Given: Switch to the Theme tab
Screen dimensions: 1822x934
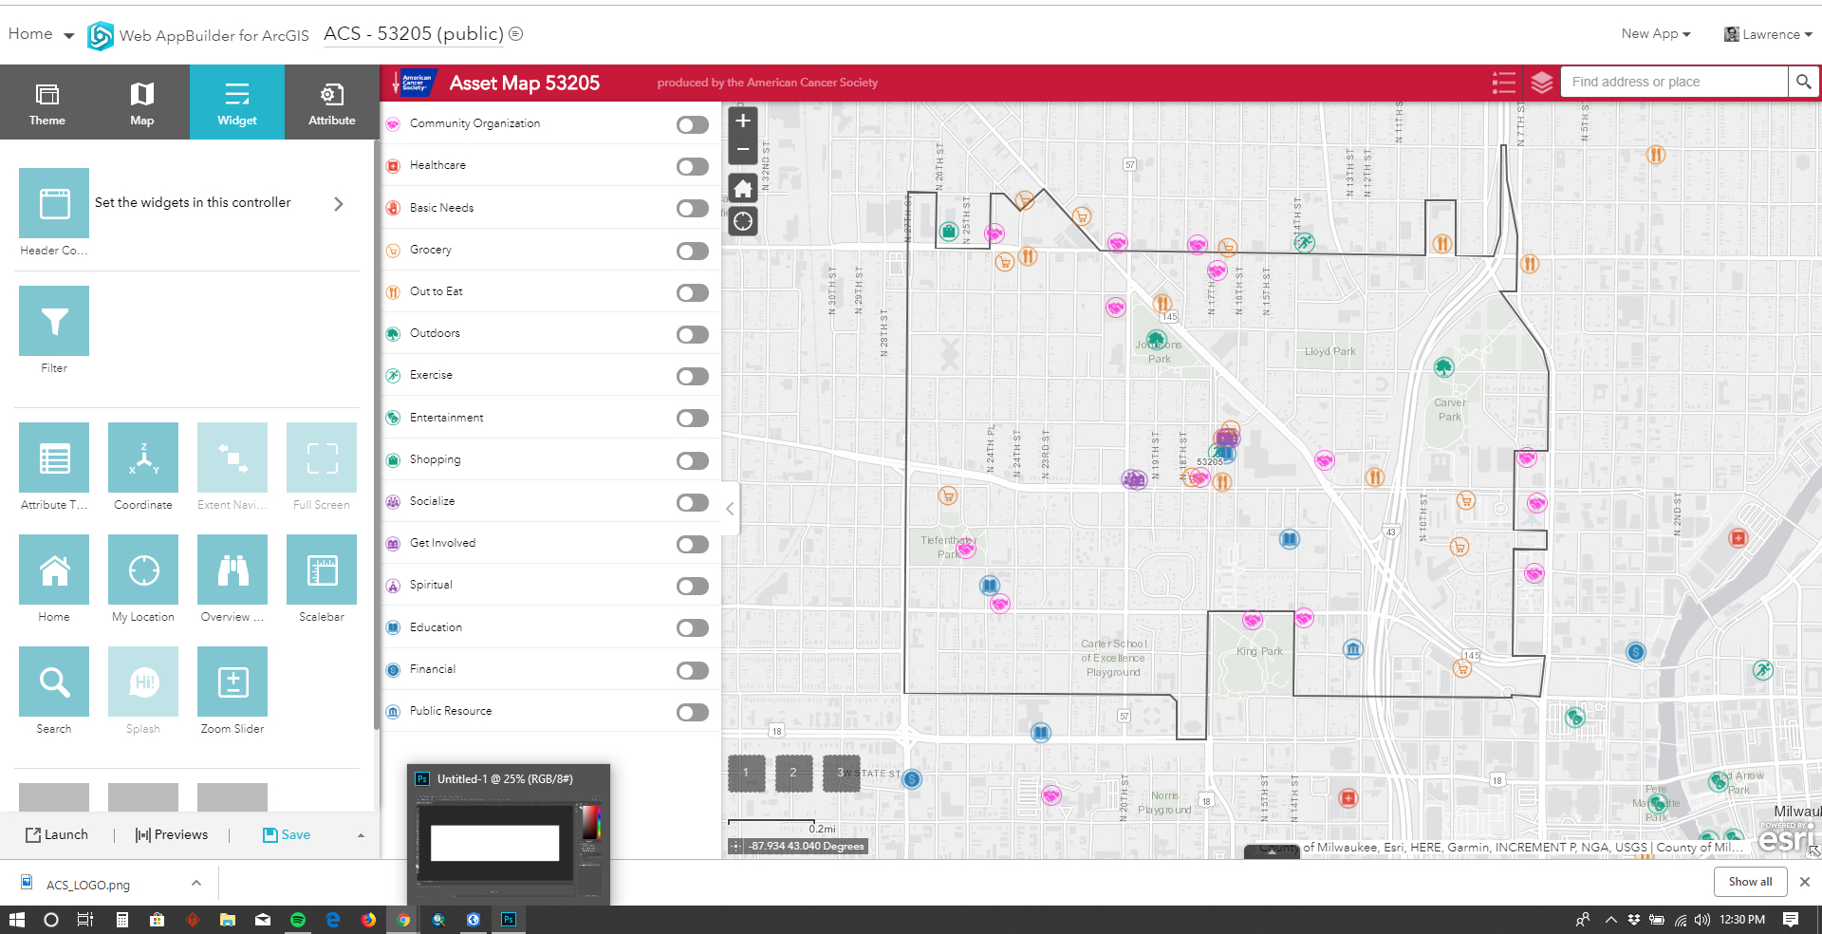Looking at the screenshot, I should coord(47,103).
